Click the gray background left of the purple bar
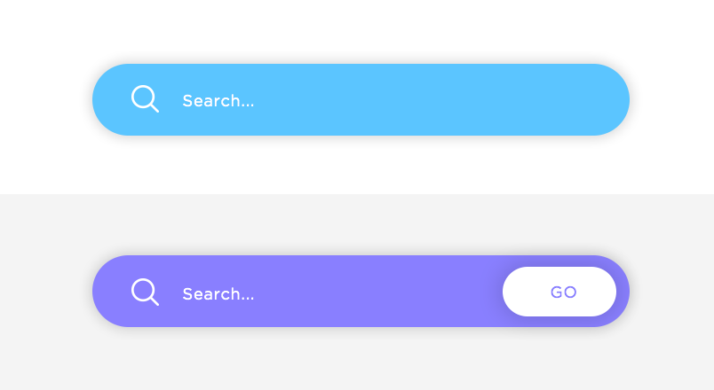Viewport: 714px width, 390px height. [44, 292]
